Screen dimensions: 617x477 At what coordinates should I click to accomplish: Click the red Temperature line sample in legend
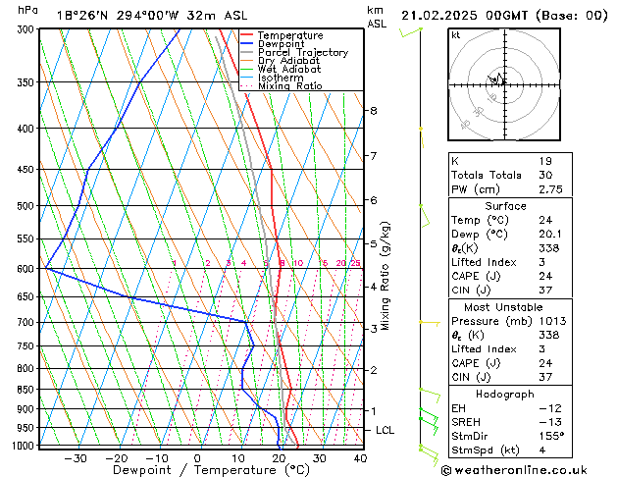click(x=246, y=35)
